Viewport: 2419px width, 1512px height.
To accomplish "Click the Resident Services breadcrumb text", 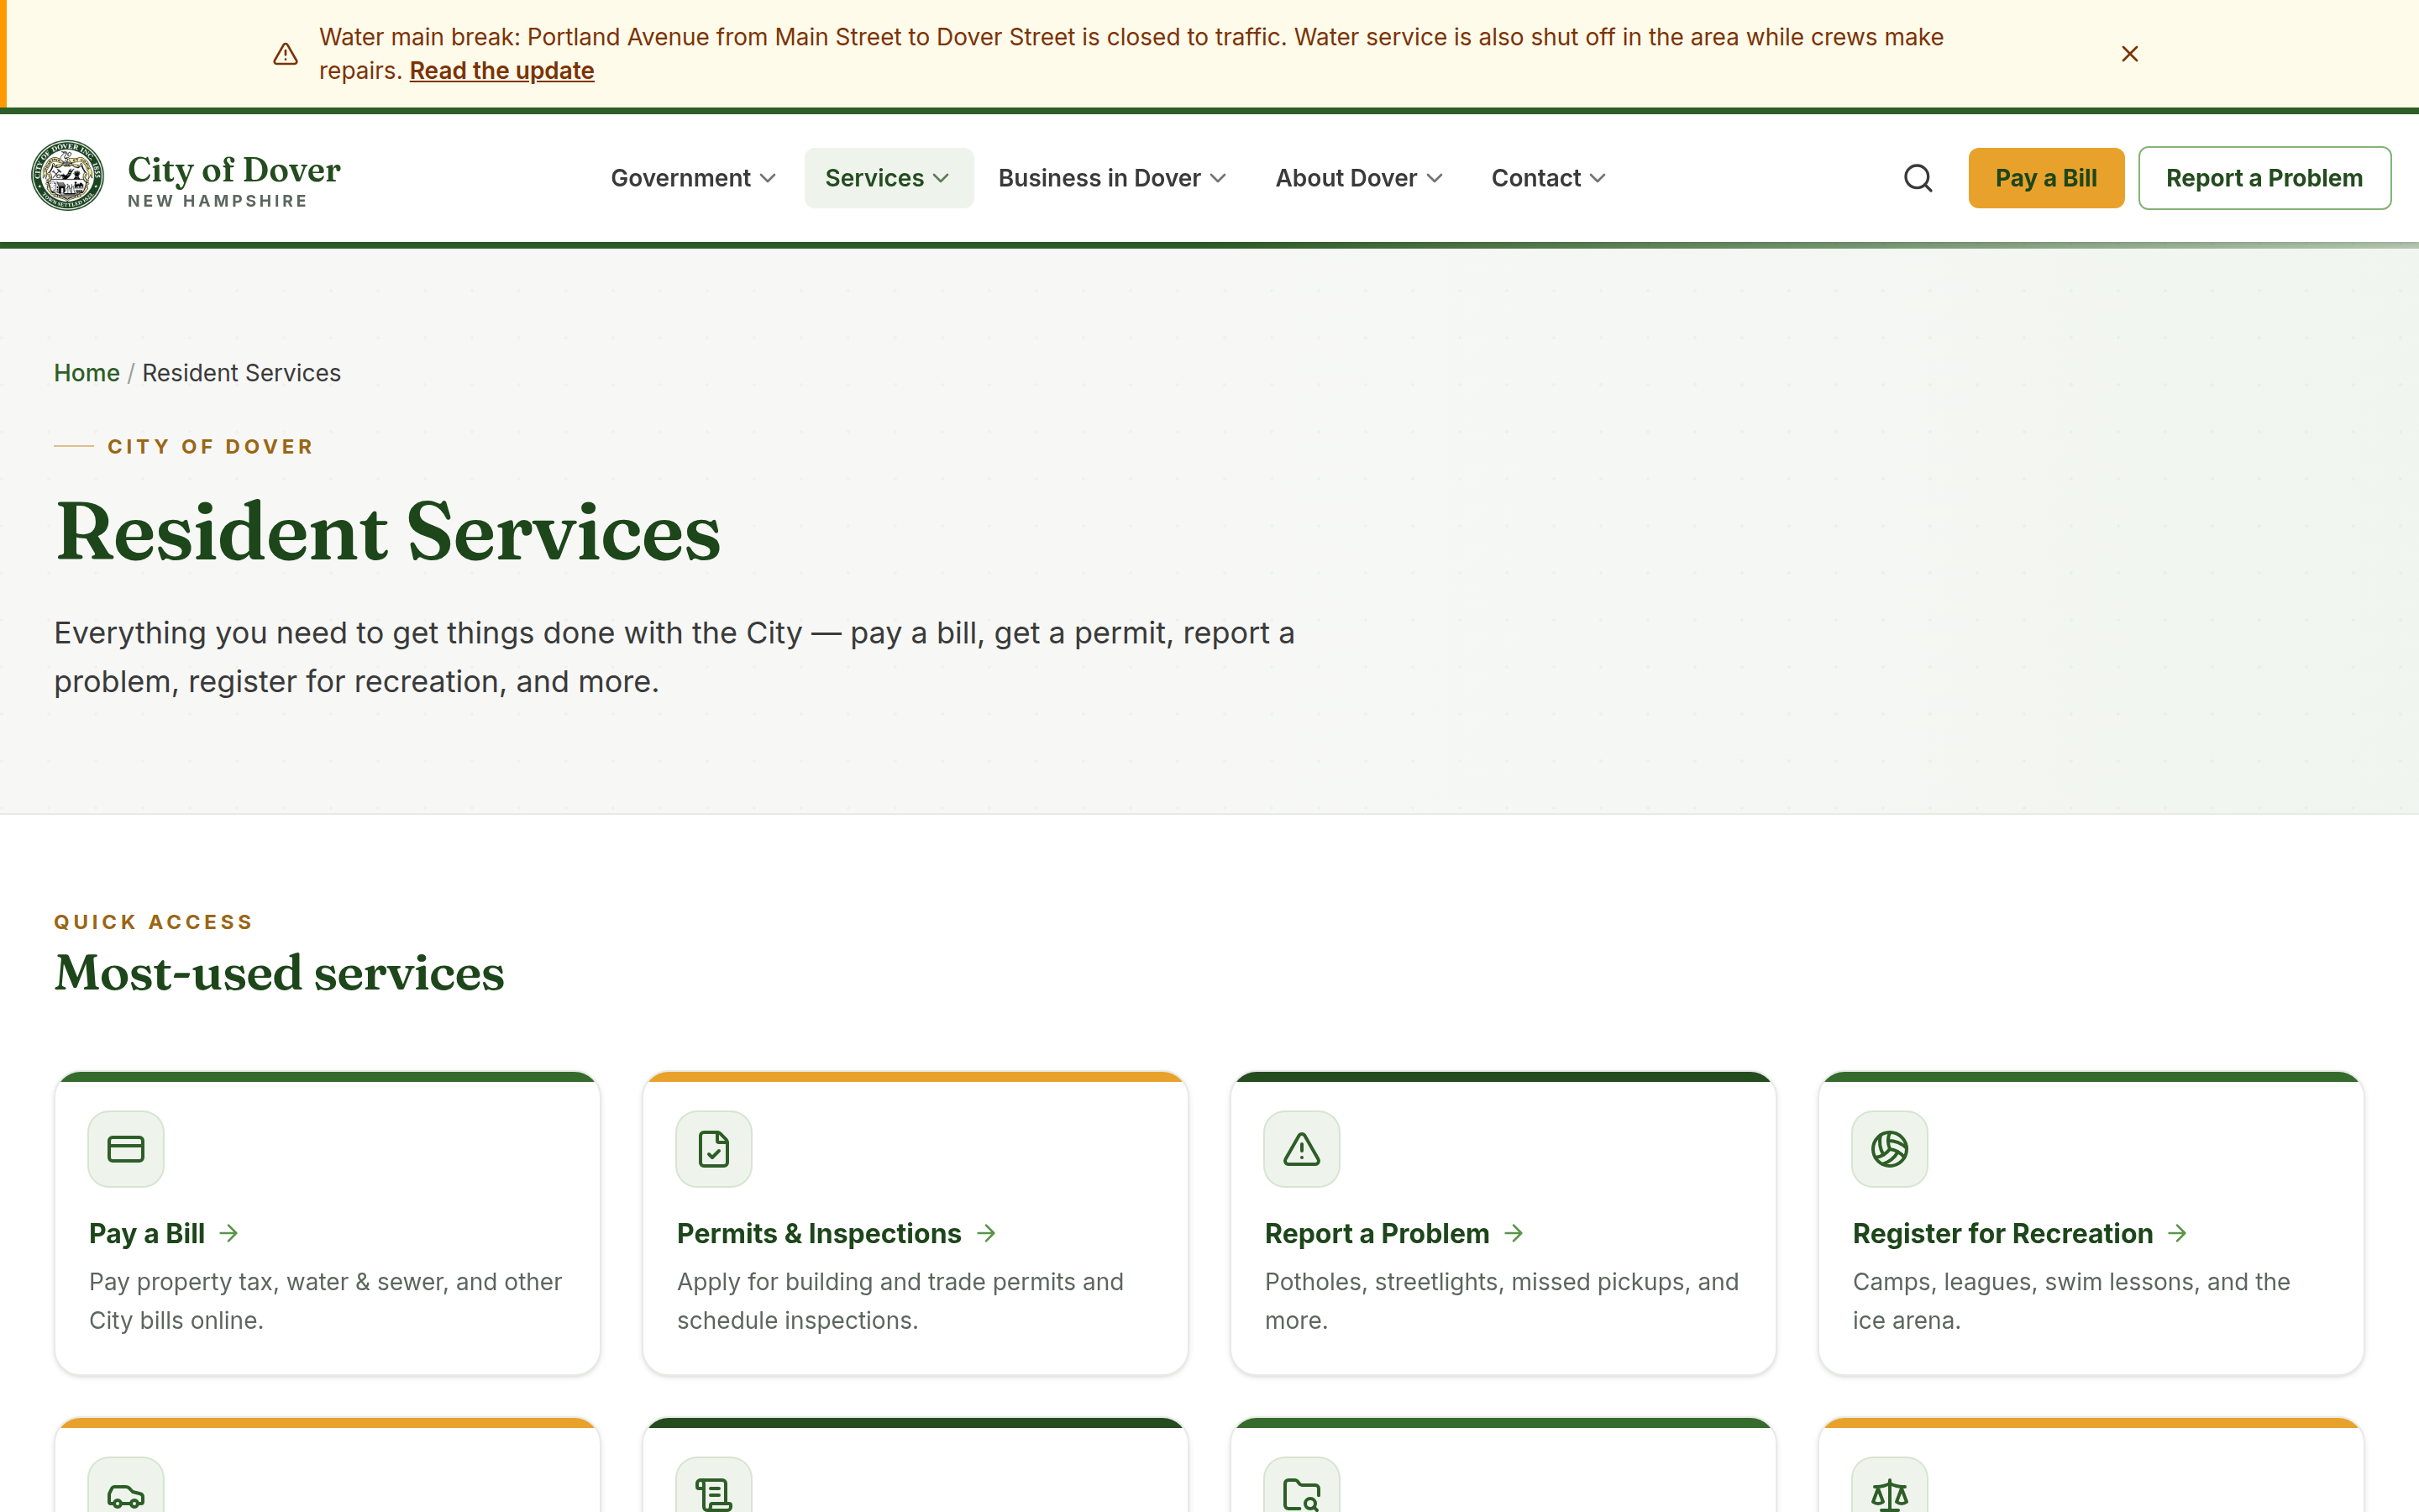I will tap(241, 373).
